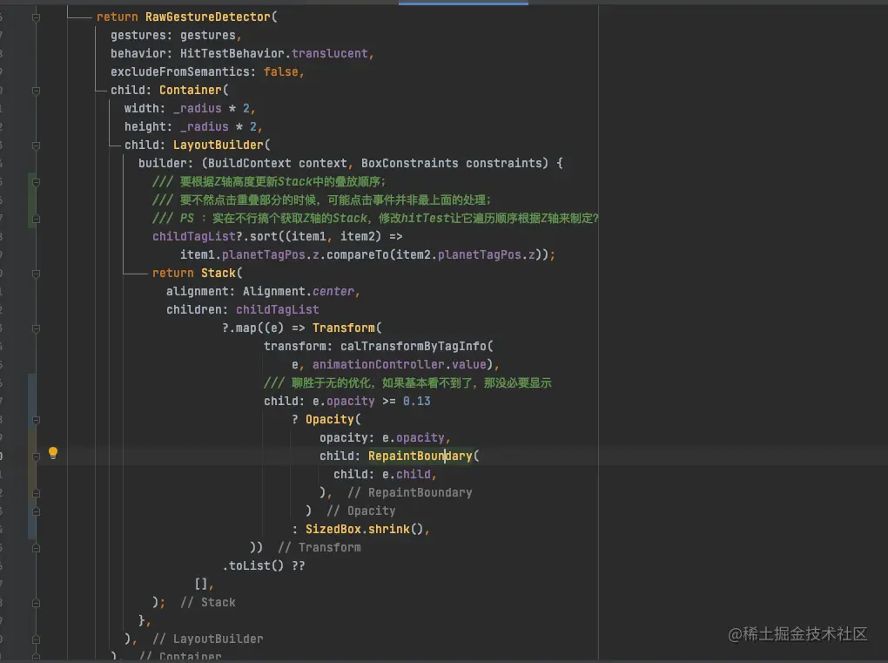This screenshot has height=663, width=888.
Task: Place cursor on 'RawGestureDetector' class name
Action: 208,17
